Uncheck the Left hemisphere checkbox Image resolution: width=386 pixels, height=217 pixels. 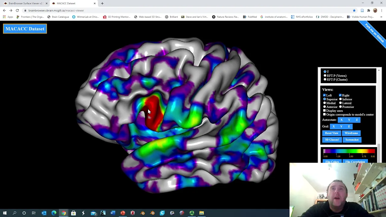324,95
